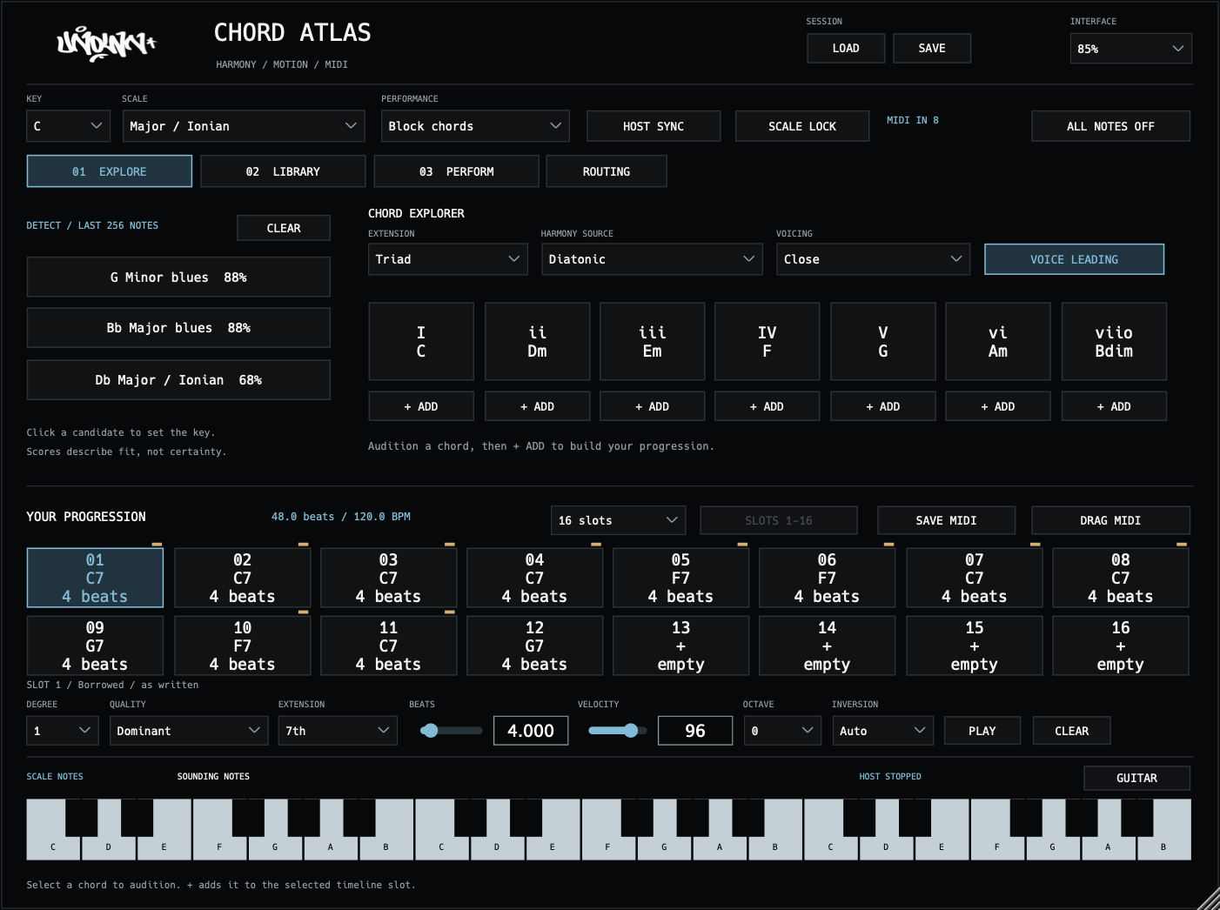This screenshot has width=1220, height=910.
Task: Select empty progression slot 16
Action: [x=1120, y=646]
